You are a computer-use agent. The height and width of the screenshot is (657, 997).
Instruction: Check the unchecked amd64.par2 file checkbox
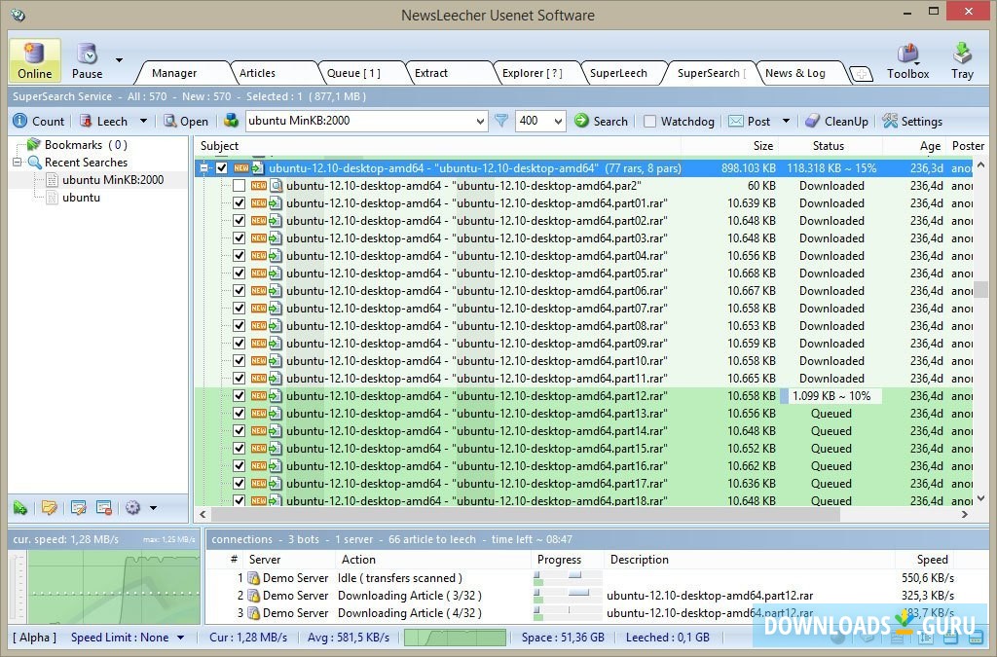[239, 186]
